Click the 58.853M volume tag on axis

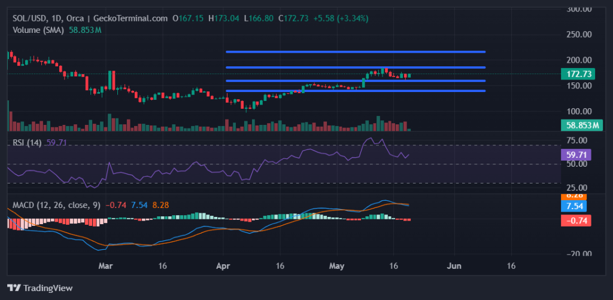pyautogui.click(x=582, y=125)
